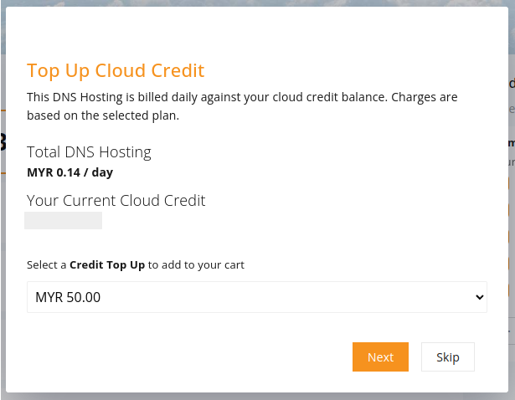Click empty white space left of Next button
This screenshot has width=515, height=400.
pos(188,357)
